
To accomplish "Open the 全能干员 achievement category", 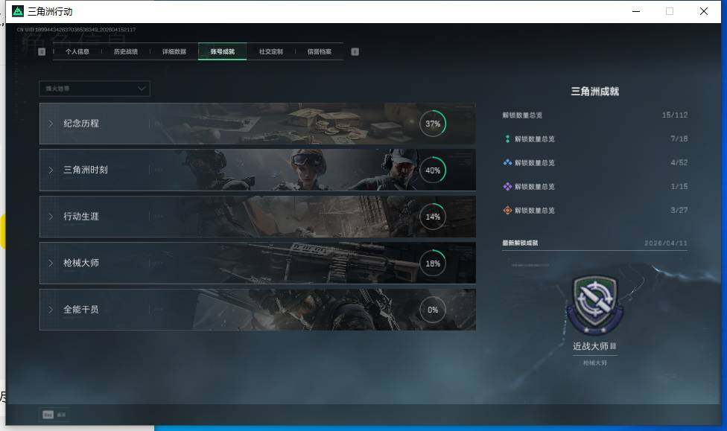I will (x=257, y=310).
